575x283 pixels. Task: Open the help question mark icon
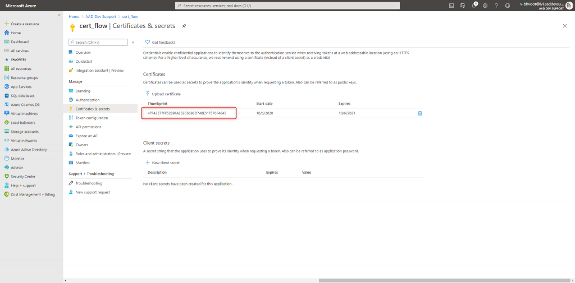pos(496,6)
